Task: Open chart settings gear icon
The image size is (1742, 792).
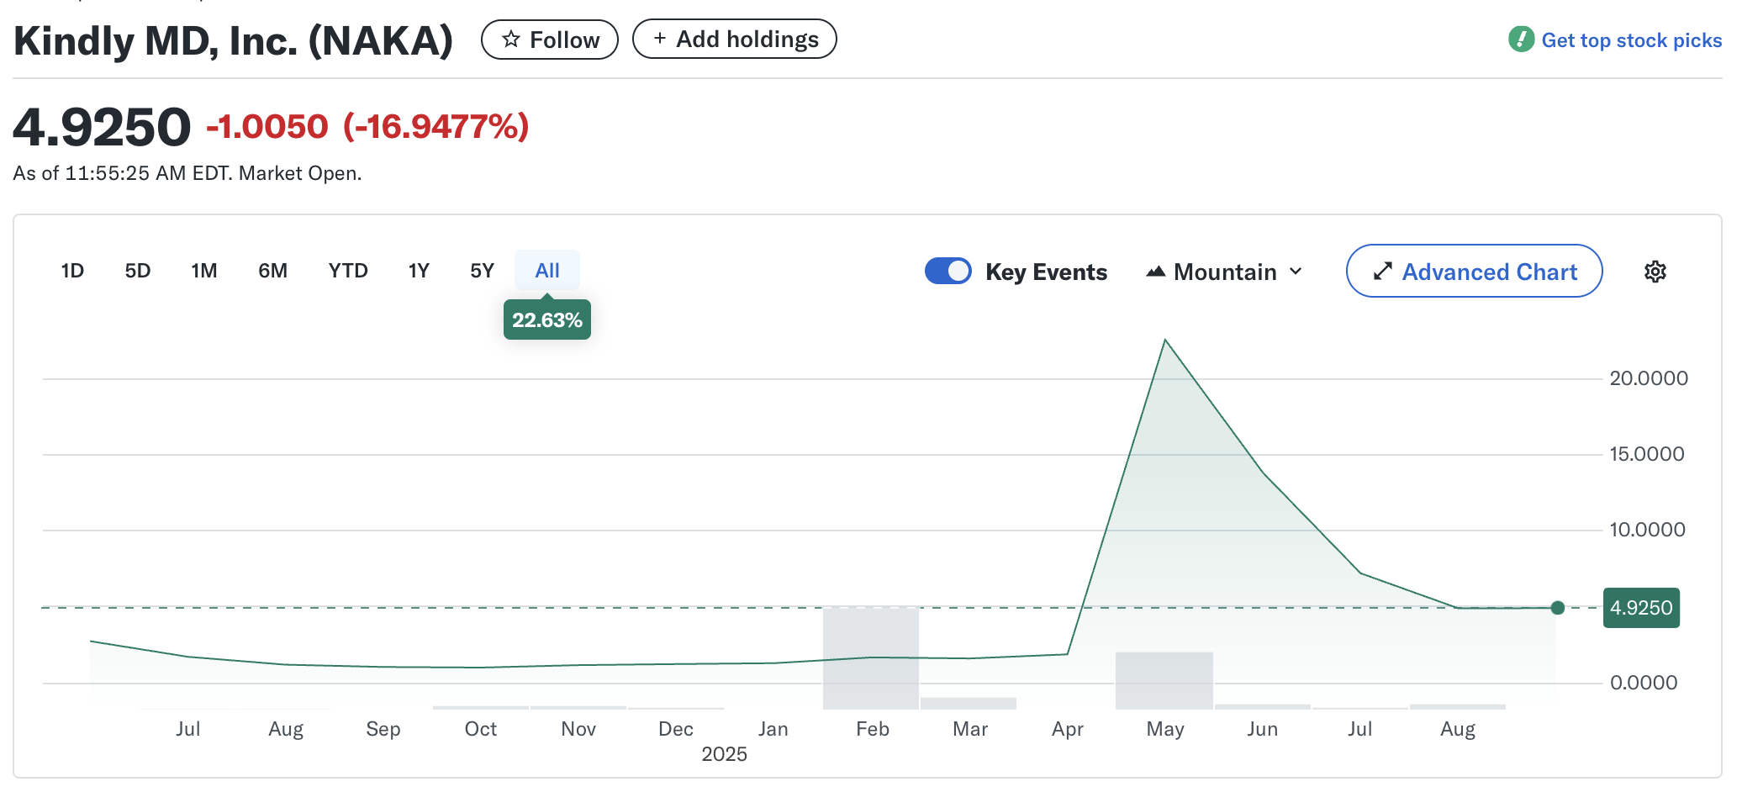Action: click(1655, 272)
